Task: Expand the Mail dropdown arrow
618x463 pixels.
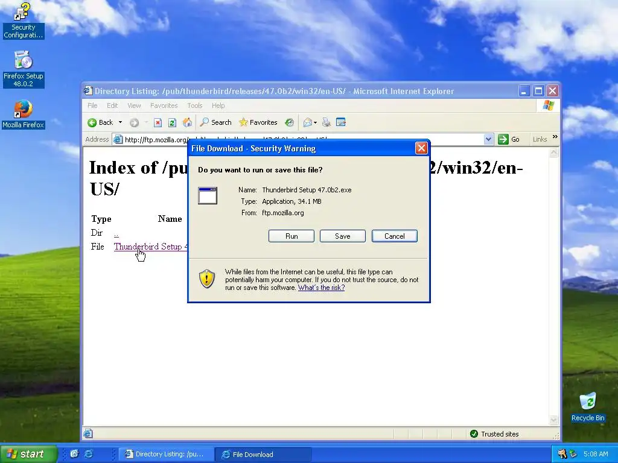Action: pyautogui.click(x=315, y=123)
